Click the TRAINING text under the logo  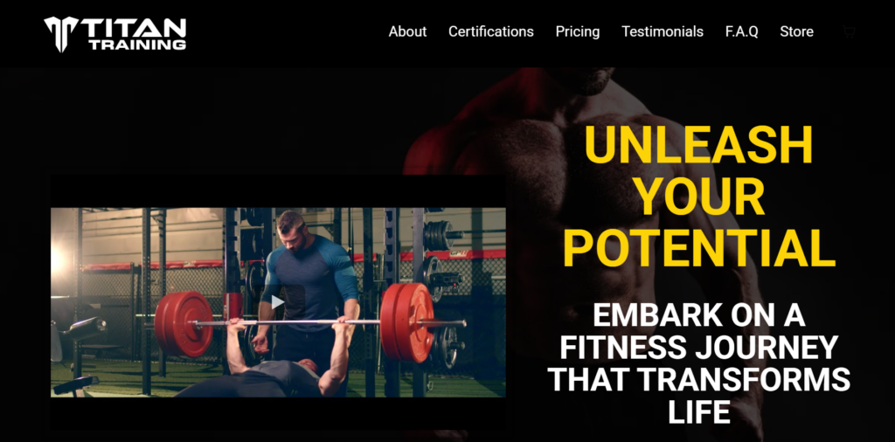pos(137,45)
